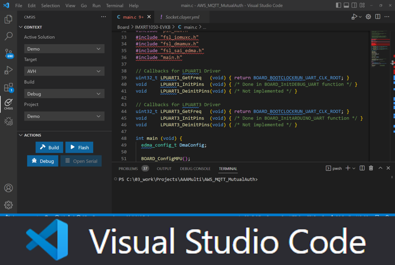The image size is (395, 265).
Task: Open the Run menu
Action: pos(96,5)
